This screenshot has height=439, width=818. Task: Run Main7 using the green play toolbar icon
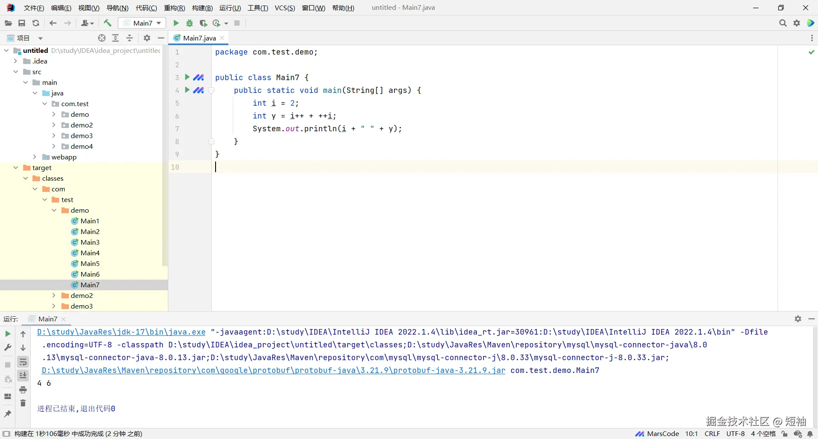coord(176,23)
